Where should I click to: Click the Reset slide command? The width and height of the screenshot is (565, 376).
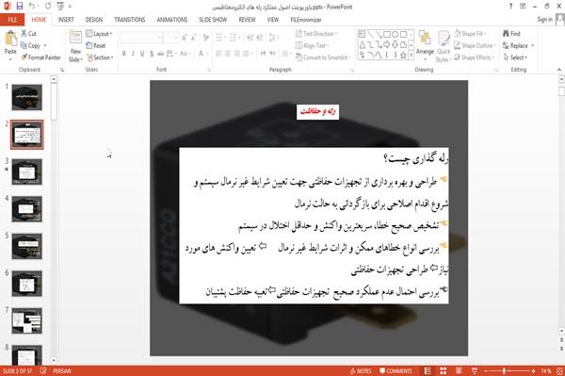(96, 45)
